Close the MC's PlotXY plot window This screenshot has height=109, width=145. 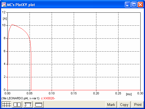click(140, 4)
